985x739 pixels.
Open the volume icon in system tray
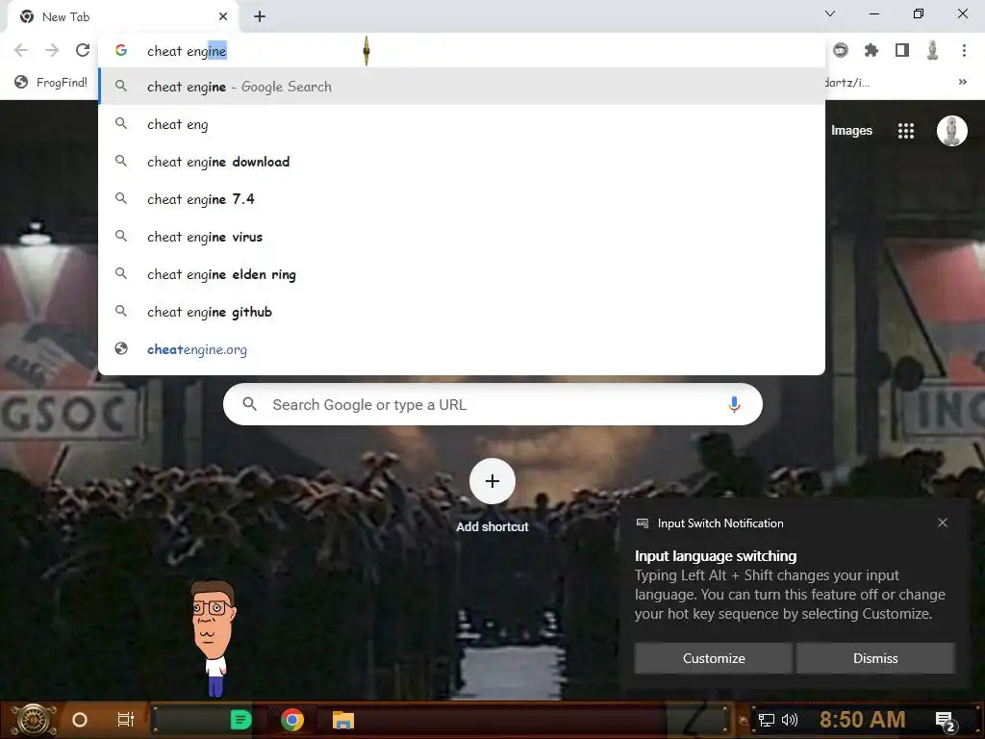[x=790, y=720]
